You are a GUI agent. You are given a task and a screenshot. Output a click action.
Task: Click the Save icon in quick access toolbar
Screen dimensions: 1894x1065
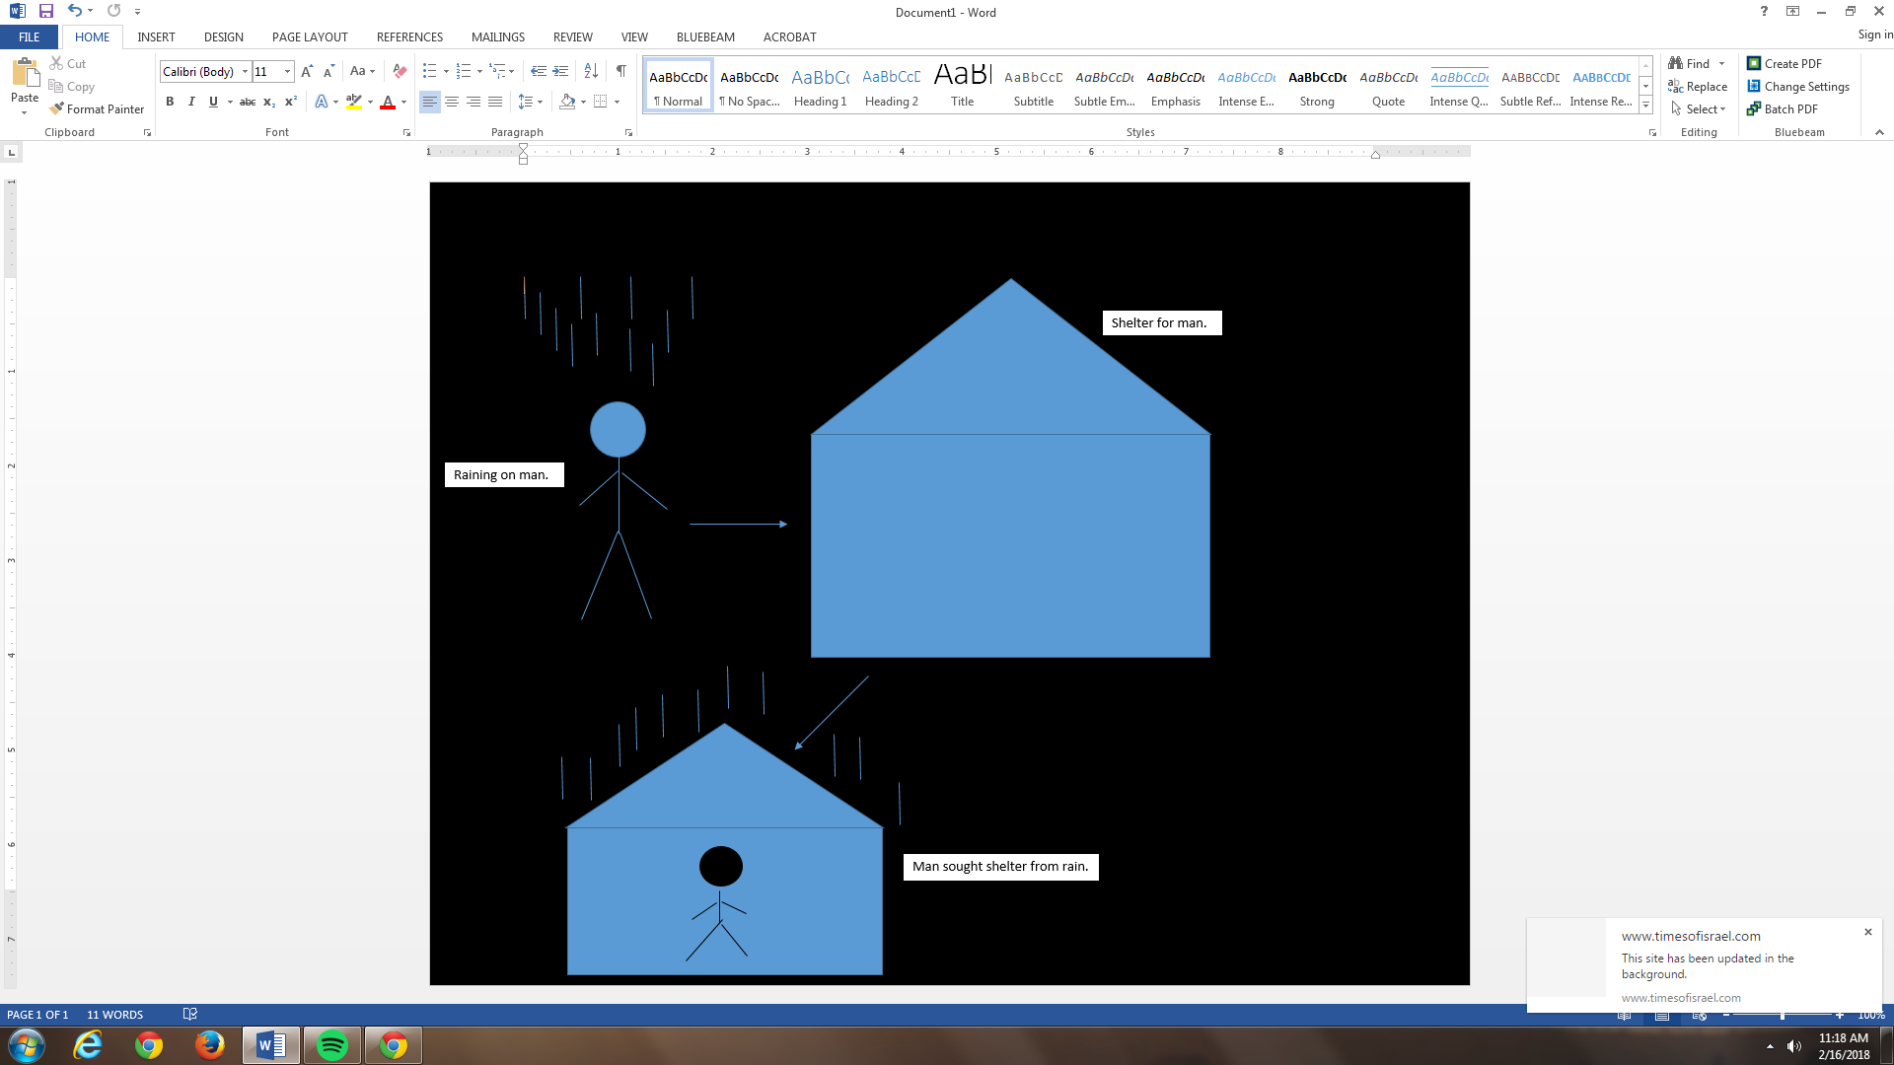tap(45, 11)
